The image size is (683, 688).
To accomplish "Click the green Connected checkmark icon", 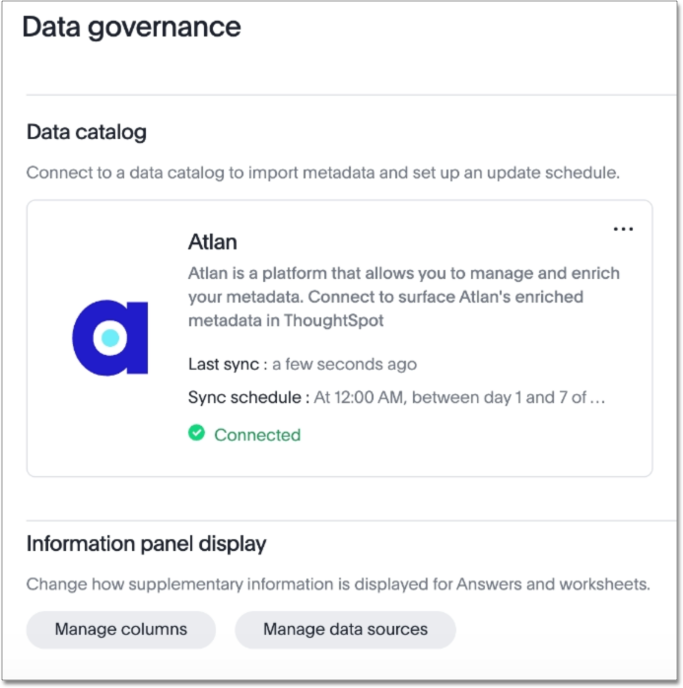I will coord(197,434).
